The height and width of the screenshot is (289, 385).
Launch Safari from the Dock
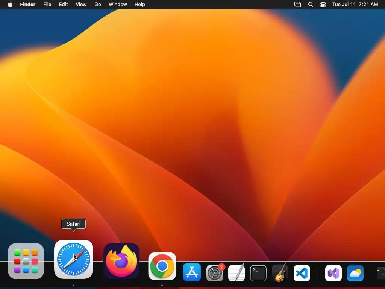74,259
